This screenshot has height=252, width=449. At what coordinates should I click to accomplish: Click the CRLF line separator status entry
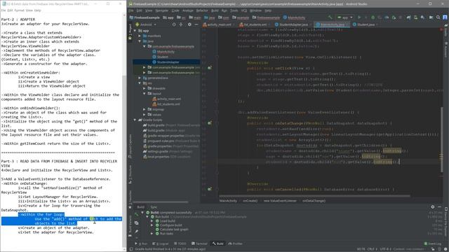[373, 249]
